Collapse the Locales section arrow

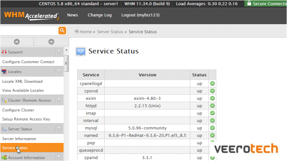tap(59, 71)
